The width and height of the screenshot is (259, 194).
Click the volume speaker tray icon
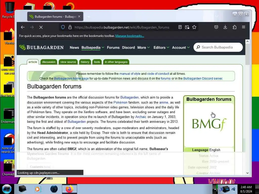pyautogui.click(x=233, y=189)
